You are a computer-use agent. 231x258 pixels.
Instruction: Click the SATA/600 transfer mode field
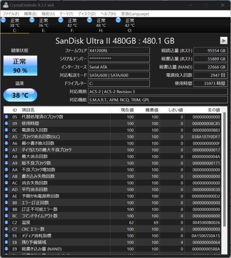[x=119, y=75]
